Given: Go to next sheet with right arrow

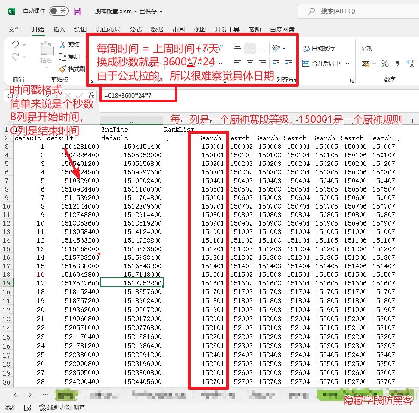Looking at the screenshot, I should coord(30,395).
